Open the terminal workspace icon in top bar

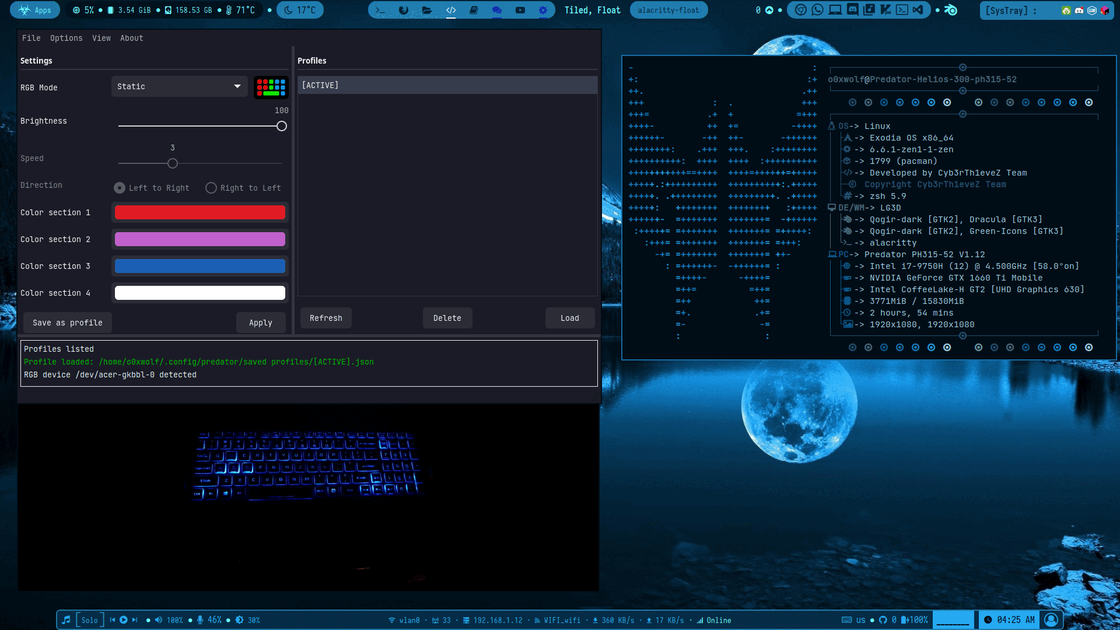click(380, 10)
